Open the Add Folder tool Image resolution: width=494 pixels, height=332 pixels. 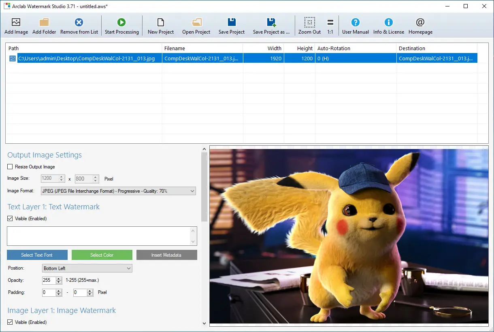pos(44,25)
